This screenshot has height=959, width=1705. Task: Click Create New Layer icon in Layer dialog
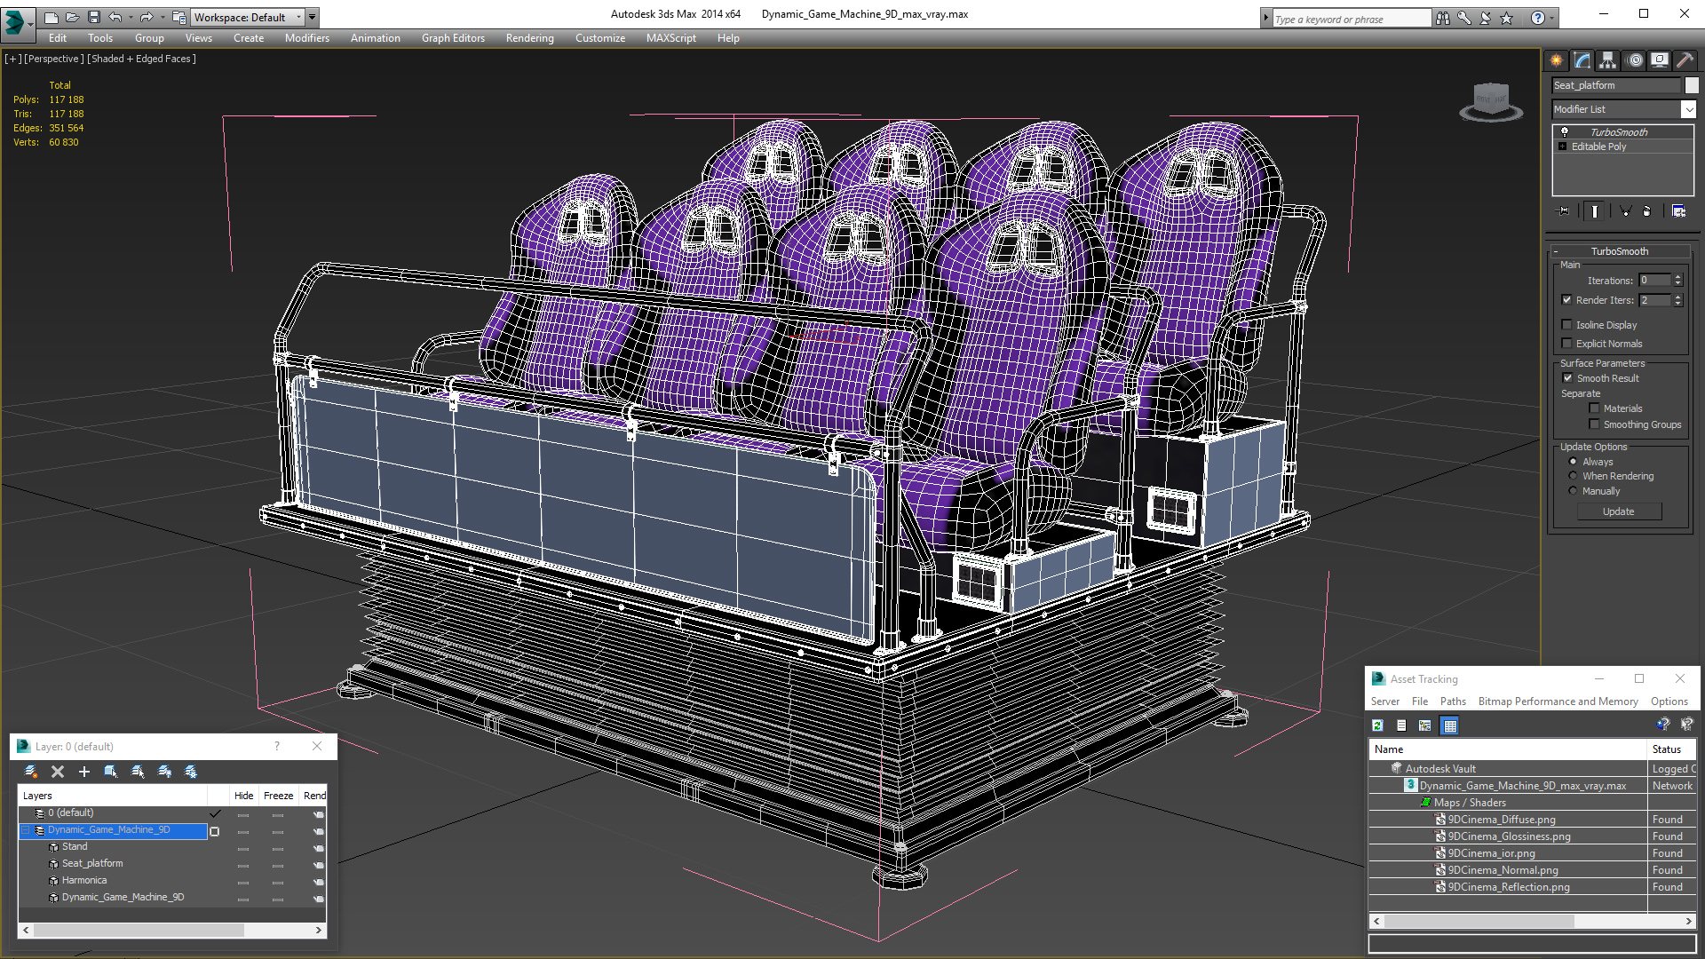(31, 772)
